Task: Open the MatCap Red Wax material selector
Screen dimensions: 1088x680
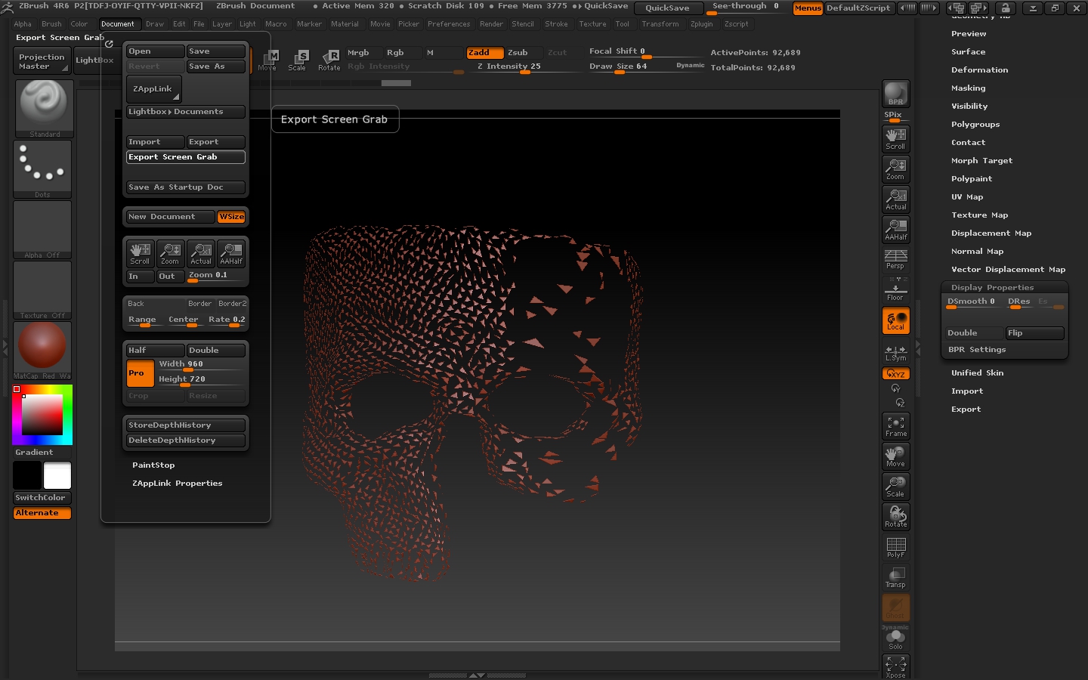Action: coord(42,351)
